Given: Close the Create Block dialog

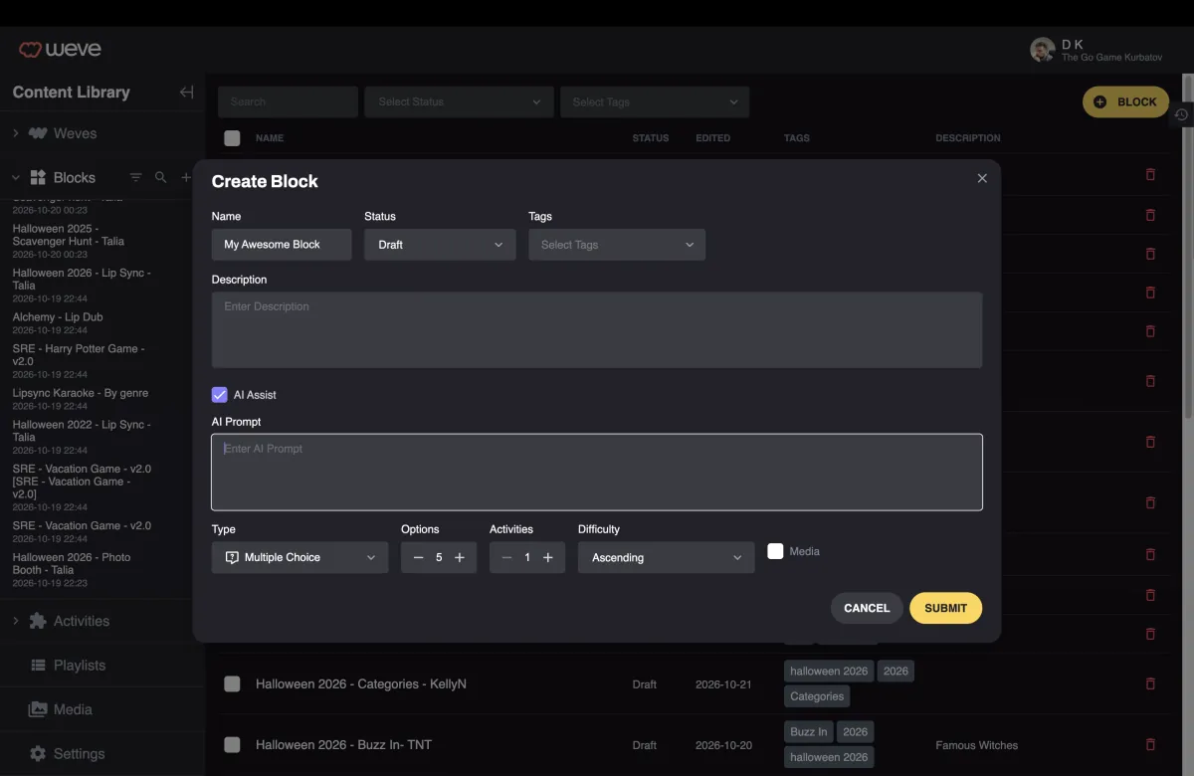Looking at the screenshot, I should 982,178.
